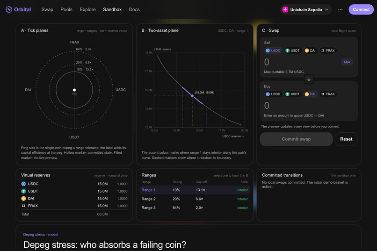Go to the Pools page
This screenshot has width=377, height=251.
point(66,10)
